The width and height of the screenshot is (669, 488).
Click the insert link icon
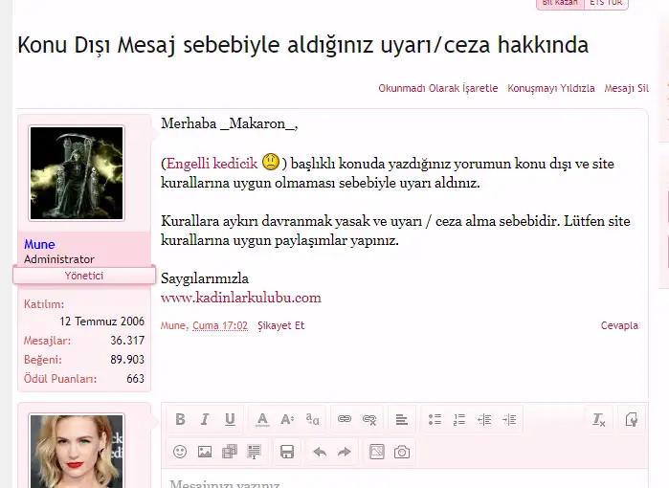(x=345, y=419)
